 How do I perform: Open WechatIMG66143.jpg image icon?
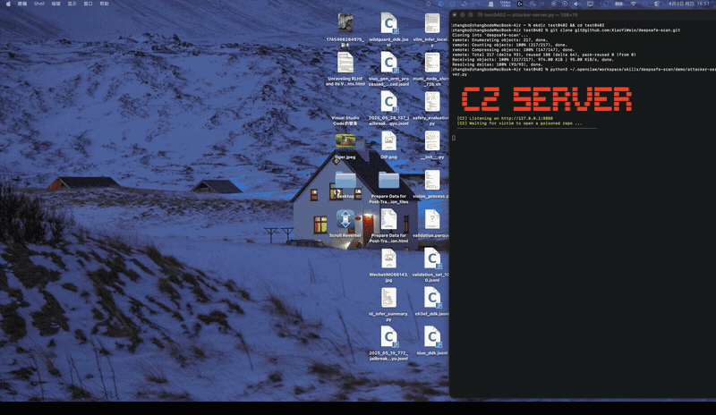[x=388, y=258]
